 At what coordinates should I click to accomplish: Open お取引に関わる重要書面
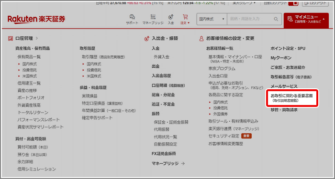(291, 98)
